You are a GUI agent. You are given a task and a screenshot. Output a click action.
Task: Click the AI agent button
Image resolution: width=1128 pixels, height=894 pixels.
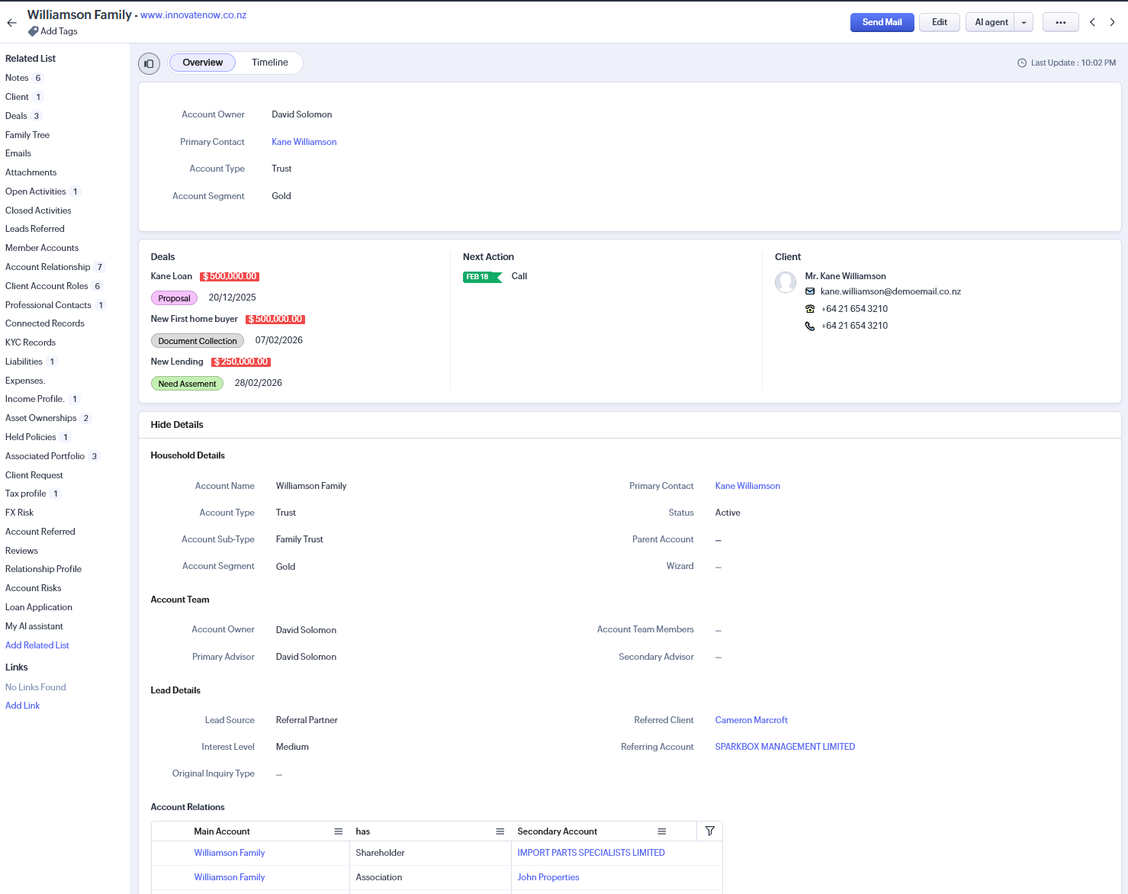(991, 22)
